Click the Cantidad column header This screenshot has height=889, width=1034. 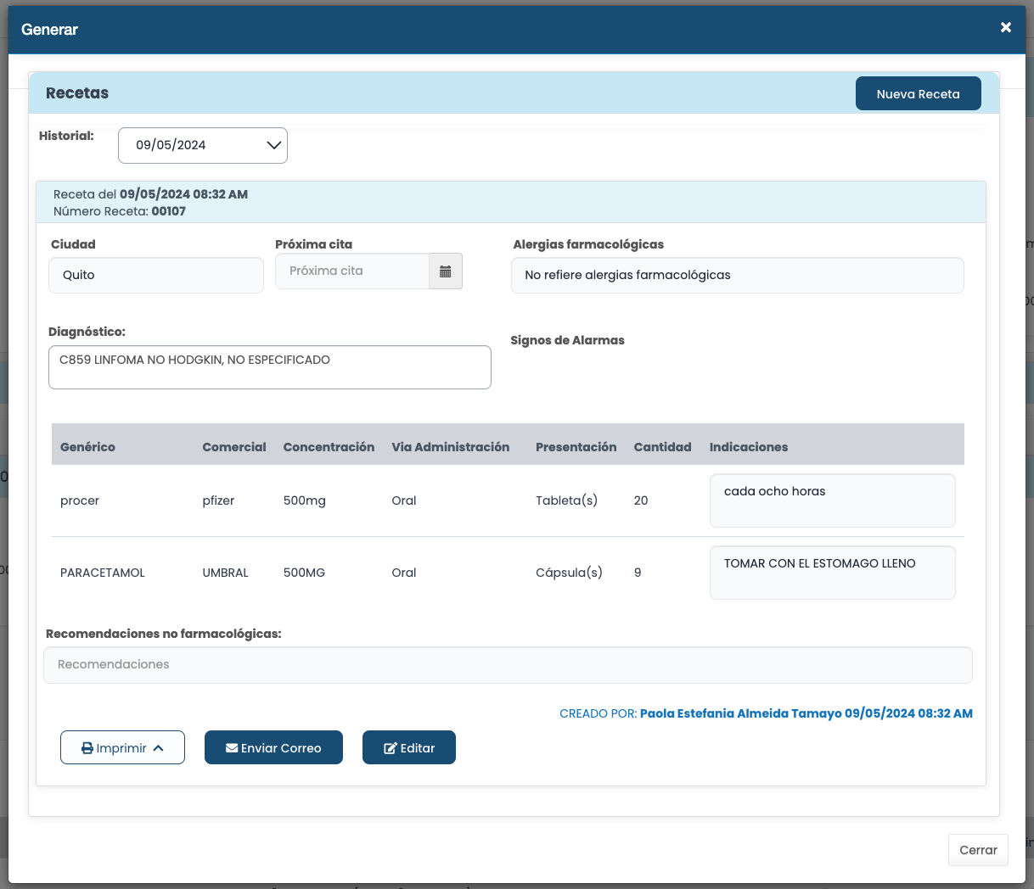point(662,447)
